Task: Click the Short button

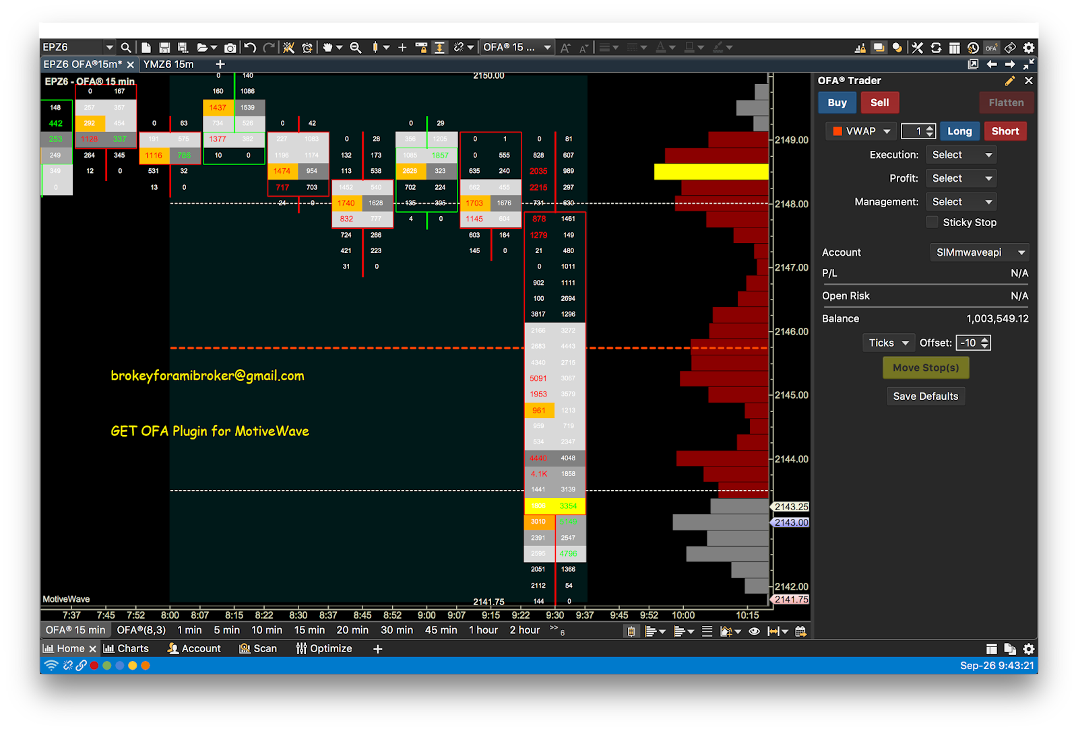Action: pos(1005,131)
